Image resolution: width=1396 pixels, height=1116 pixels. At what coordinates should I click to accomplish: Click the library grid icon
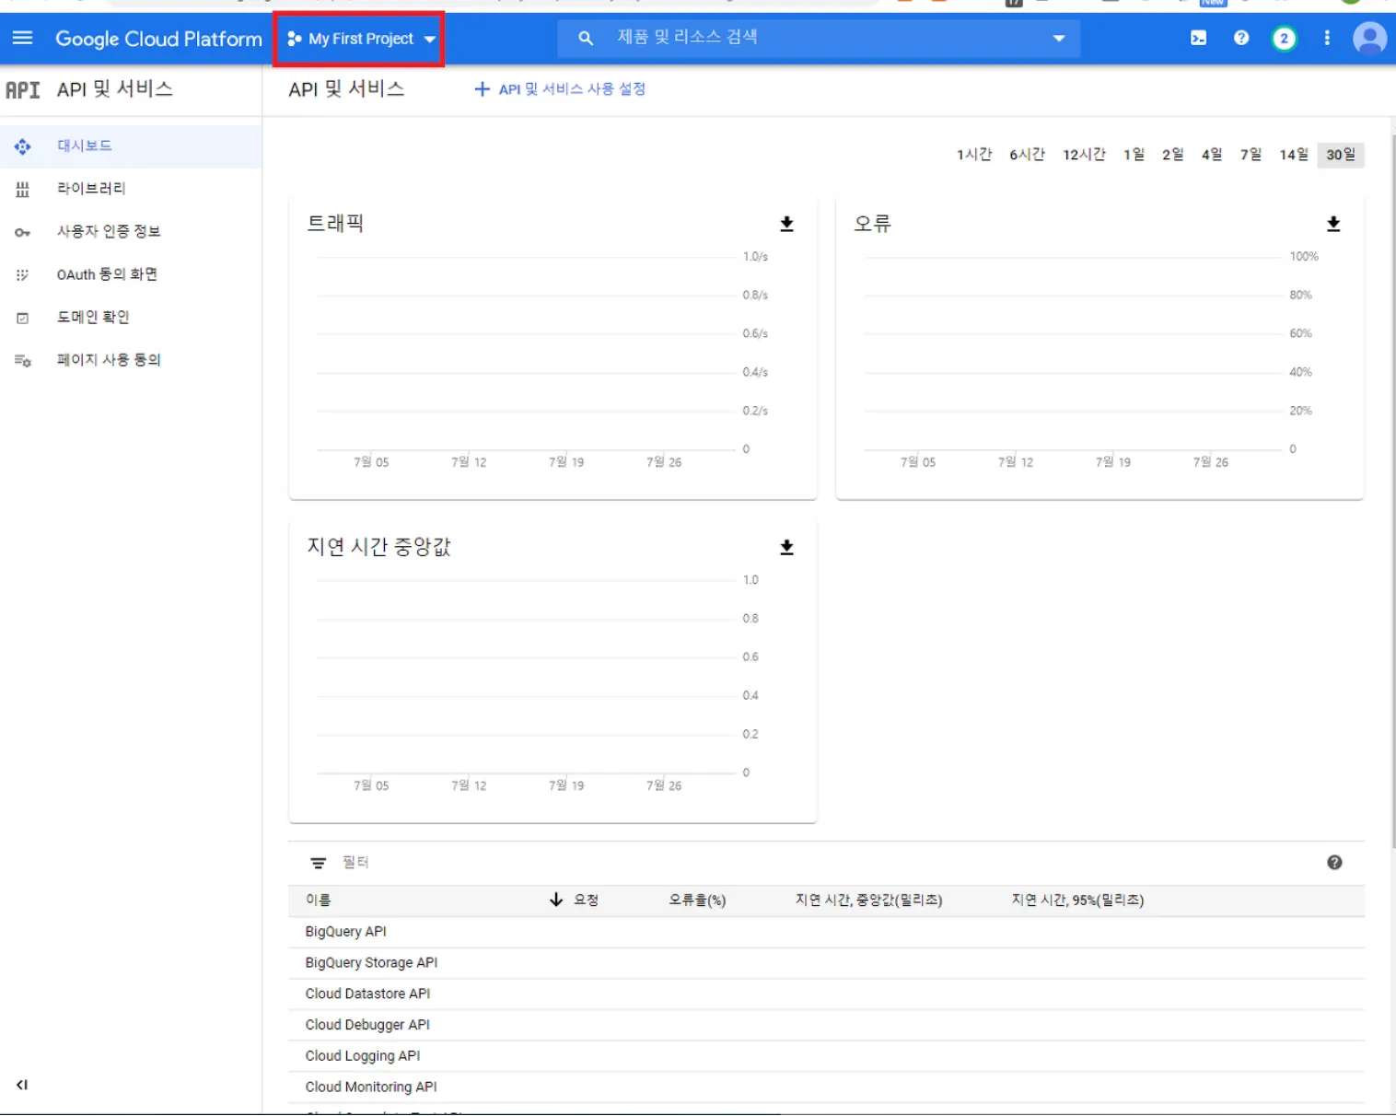pyautogui.click(x=23, y=190)
